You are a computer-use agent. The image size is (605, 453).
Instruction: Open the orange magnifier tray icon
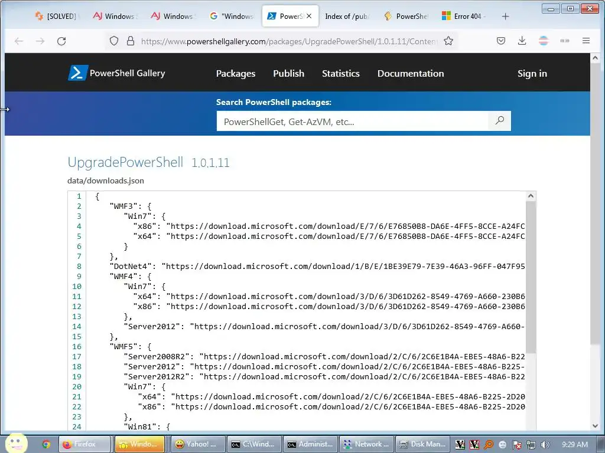coord(489,445)
